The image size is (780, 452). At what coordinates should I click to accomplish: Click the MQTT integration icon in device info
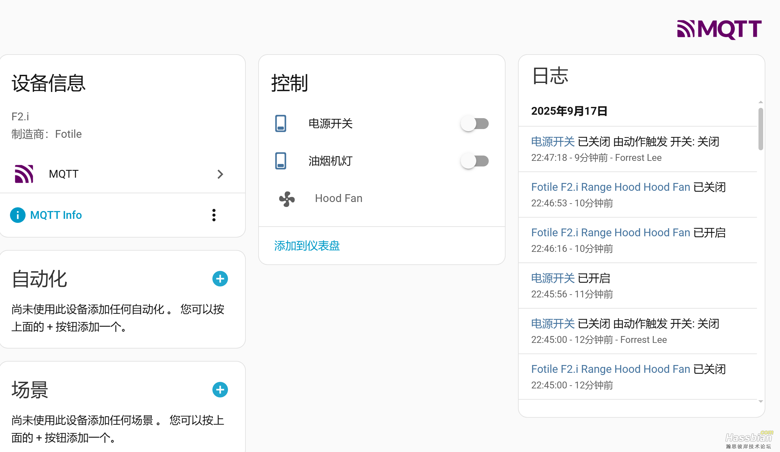(x=24, y=174)
